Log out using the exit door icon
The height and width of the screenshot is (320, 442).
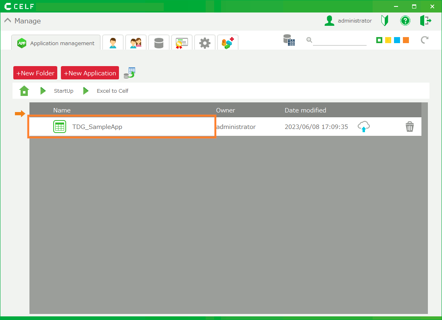click(425, 21)
